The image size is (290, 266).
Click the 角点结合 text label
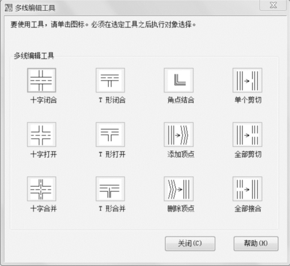[x=181, y=100]
